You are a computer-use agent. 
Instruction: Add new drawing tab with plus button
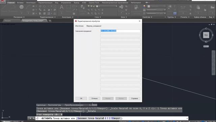point(50,21)
